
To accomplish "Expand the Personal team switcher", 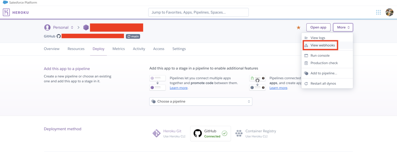I will 63,27.
